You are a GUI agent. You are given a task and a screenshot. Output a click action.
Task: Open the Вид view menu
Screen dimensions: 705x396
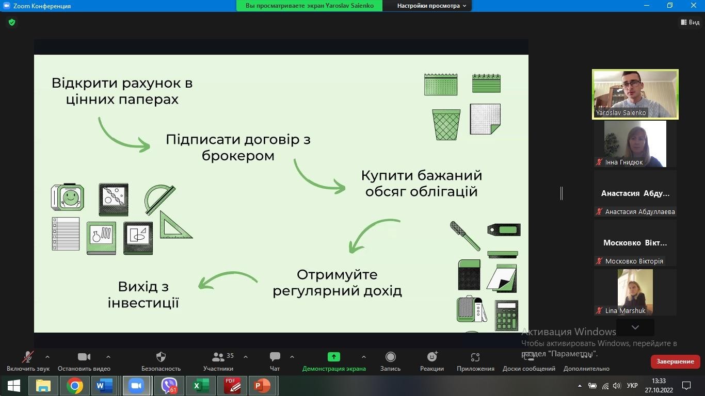[x=690, y=22]
